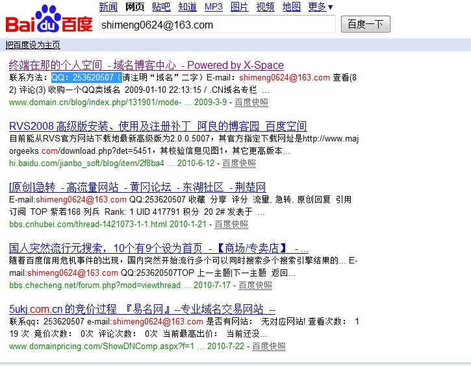471x366 pixels.
Task: Click the 百度一下 search button
Action: click(x=366, y=24)
